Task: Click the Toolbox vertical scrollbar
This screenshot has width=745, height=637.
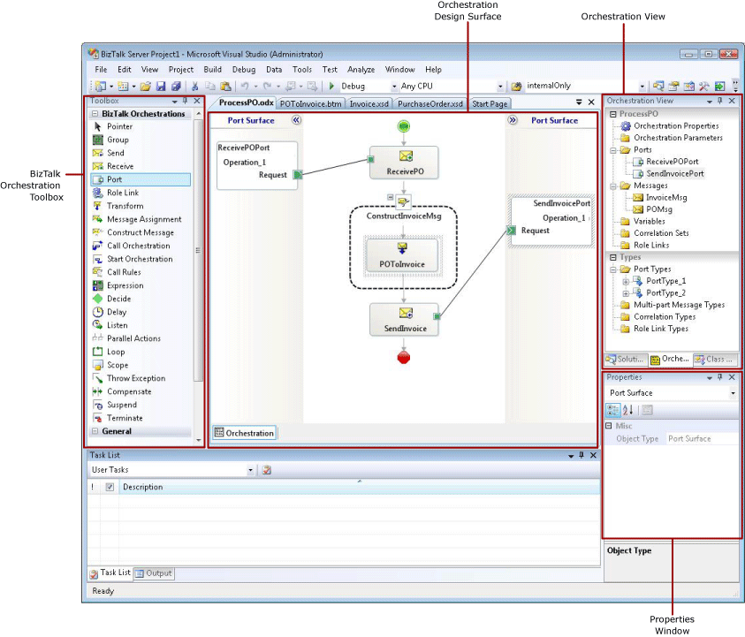Action: click(x=199, y=251)
